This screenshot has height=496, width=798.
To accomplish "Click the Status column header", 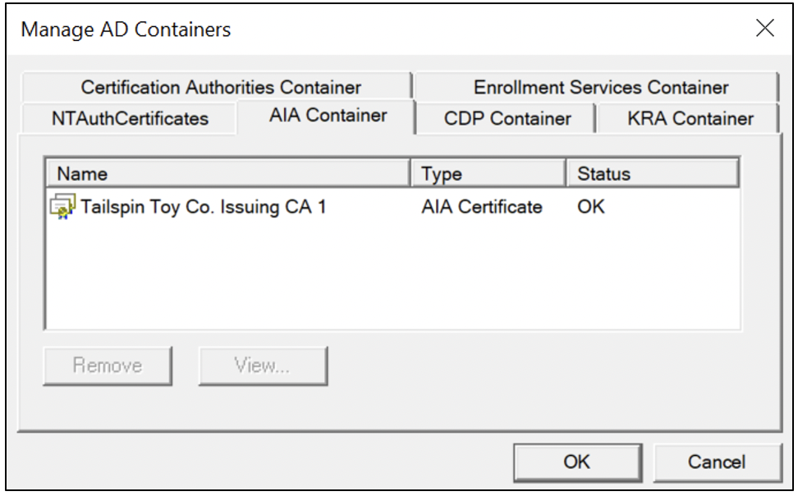I will click(x=653, y=173).
